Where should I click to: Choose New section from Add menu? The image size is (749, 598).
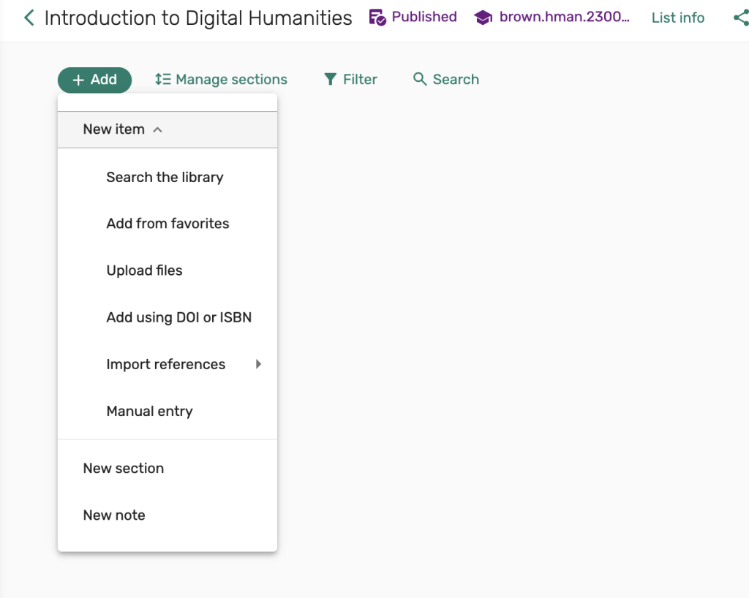click(x=123, y=469)
